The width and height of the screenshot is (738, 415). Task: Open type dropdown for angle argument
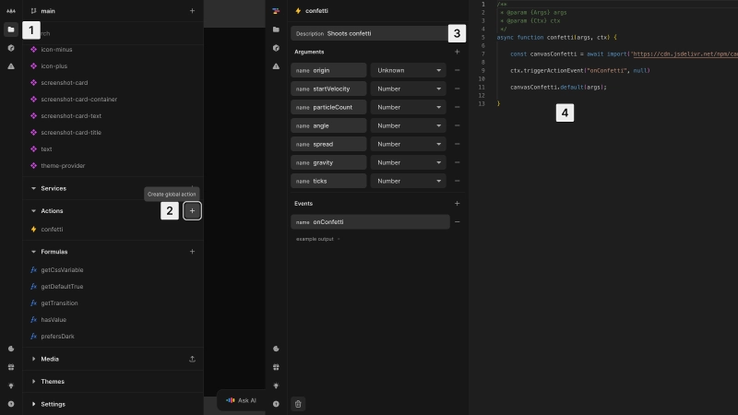point(408,125)
